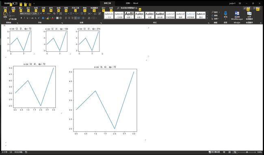This screenshot has width=264, height=155.
Task: Click the Decrease Indent icon
Action: [x=82, y=13]
